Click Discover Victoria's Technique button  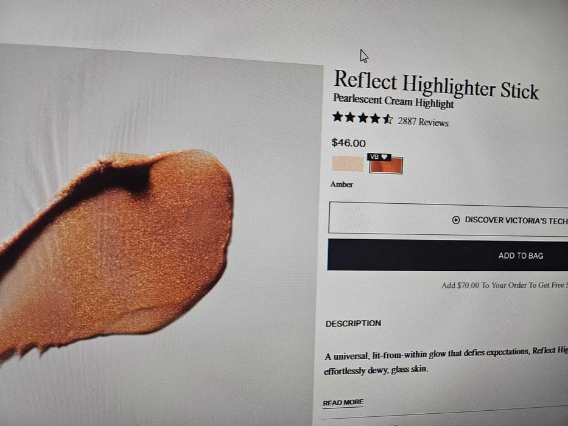coord(448,220)
